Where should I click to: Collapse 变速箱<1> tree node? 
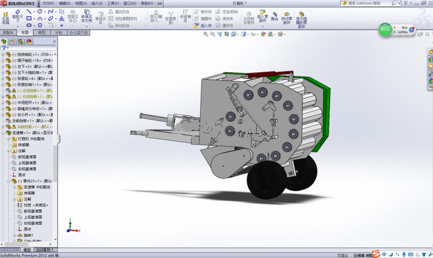click(3, 133)
